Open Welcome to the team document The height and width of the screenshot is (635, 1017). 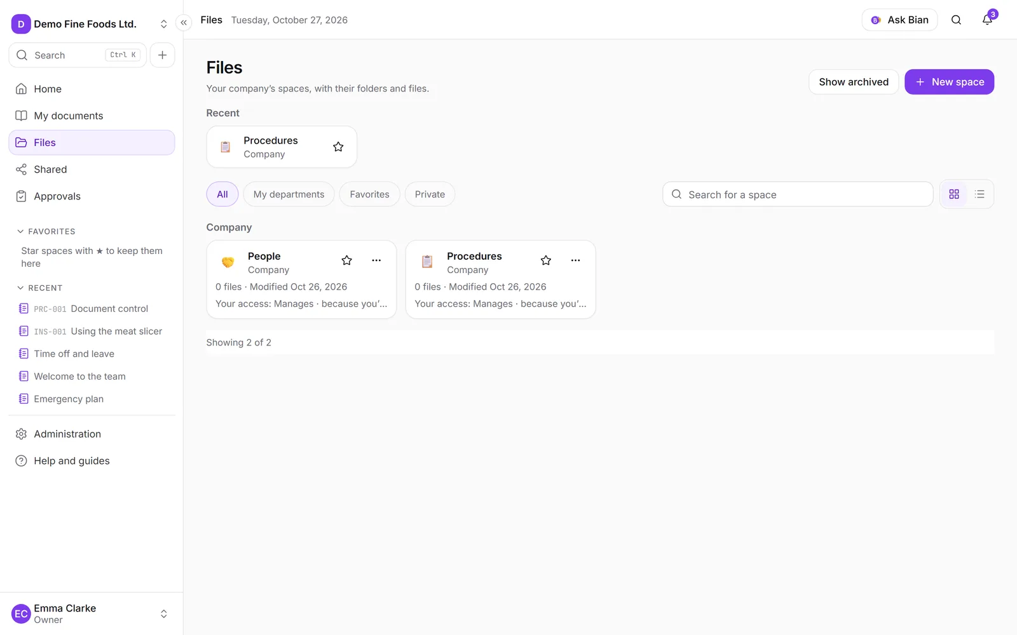coord(92,377)
